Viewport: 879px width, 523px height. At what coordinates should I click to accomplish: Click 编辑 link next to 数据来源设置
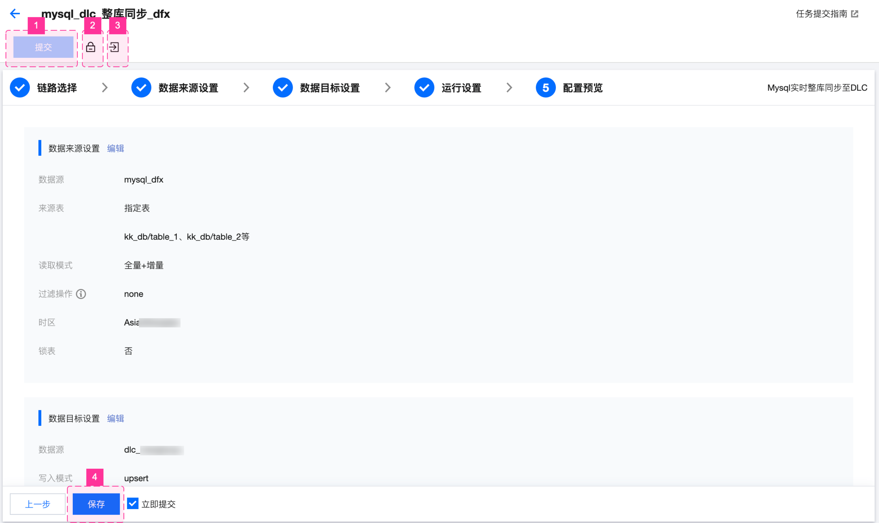115,148
